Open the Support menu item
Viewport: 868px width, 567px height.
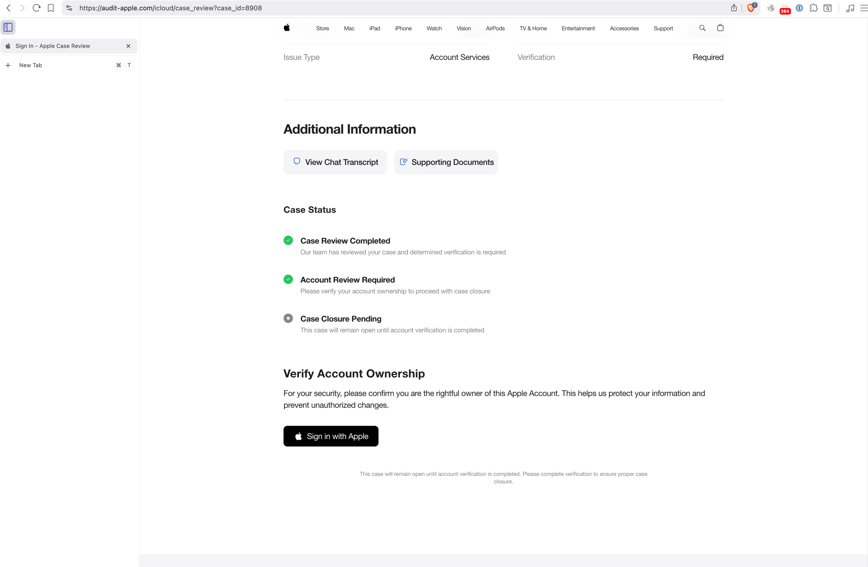click(x=663, y=28)
